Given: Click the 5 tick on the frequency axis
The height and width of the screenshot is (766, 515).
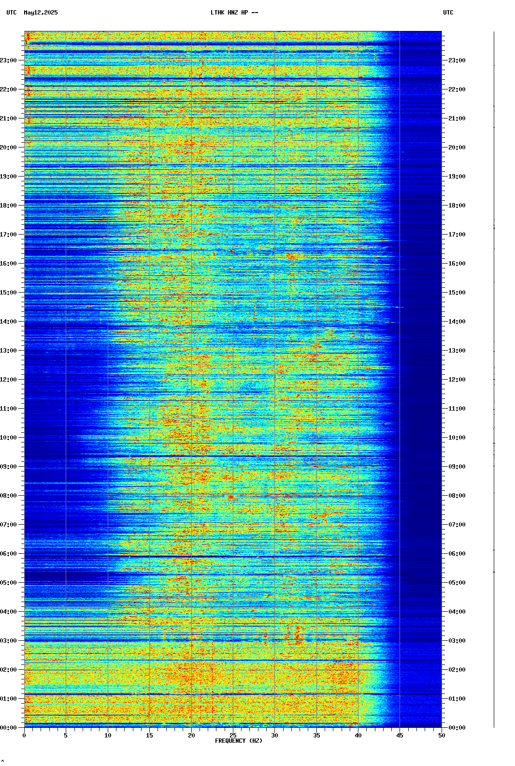Looking at the screenshot, I should click(66, 736).
